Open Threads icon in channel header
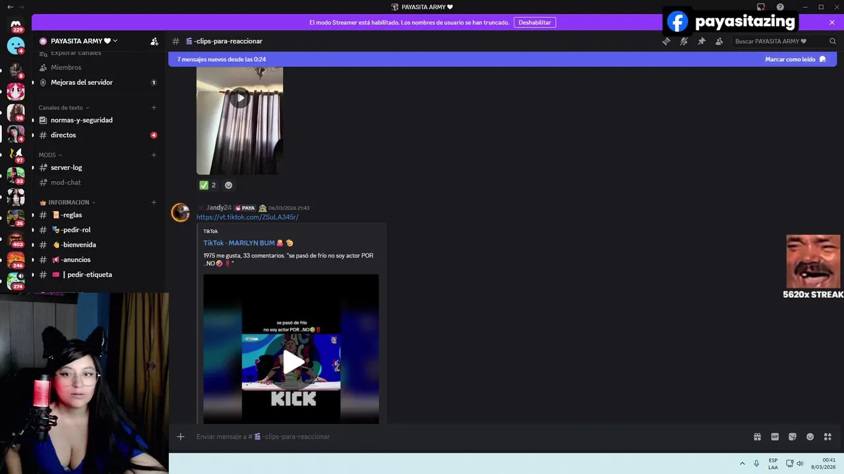 [666, 41]
